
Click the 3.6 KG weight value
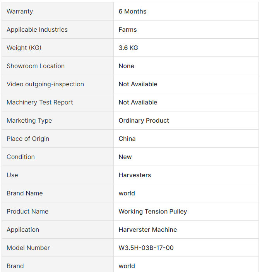(128, 48)
